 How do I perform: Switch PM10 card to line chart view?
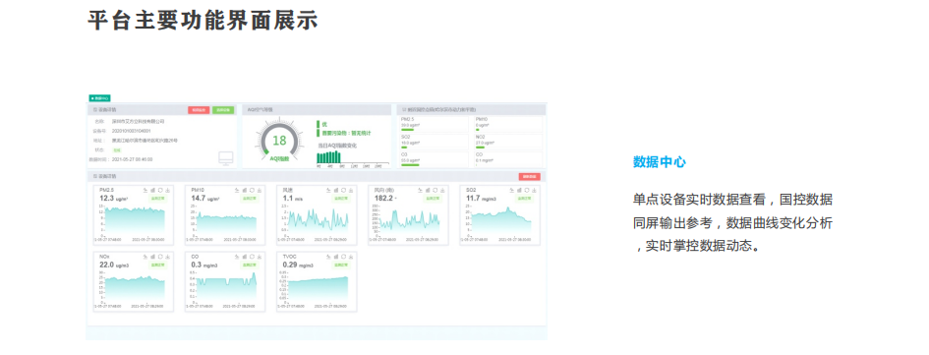pos(237,190)
